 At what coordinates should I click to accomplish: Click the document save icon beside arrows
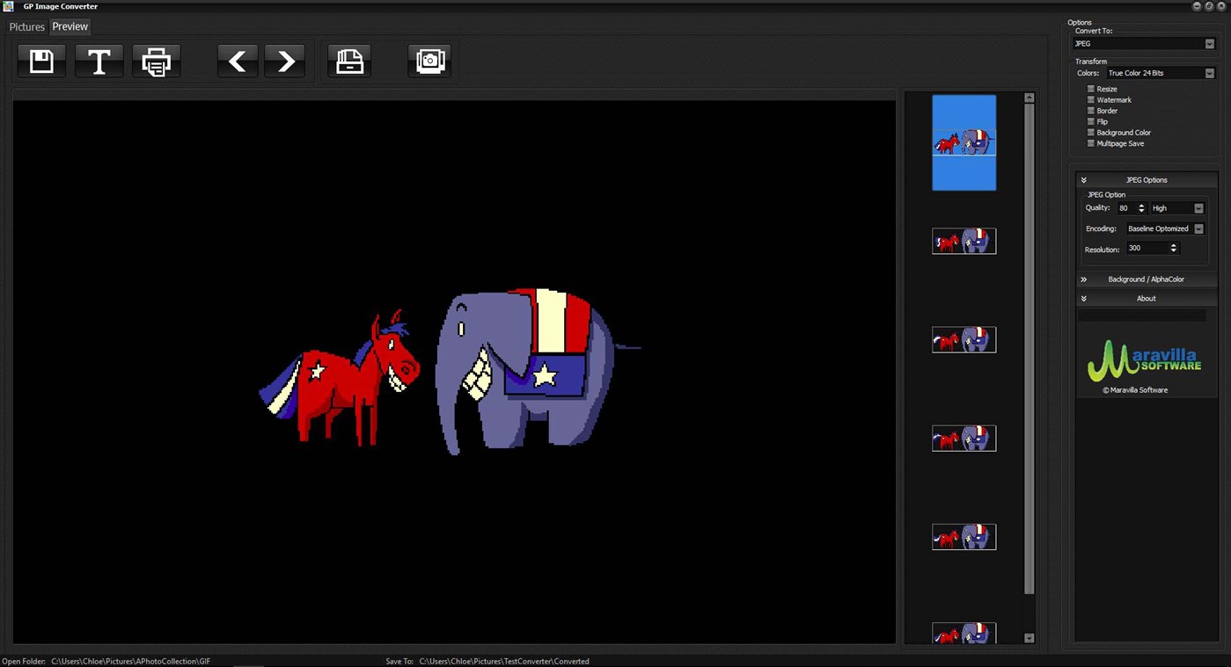(349, 62)
